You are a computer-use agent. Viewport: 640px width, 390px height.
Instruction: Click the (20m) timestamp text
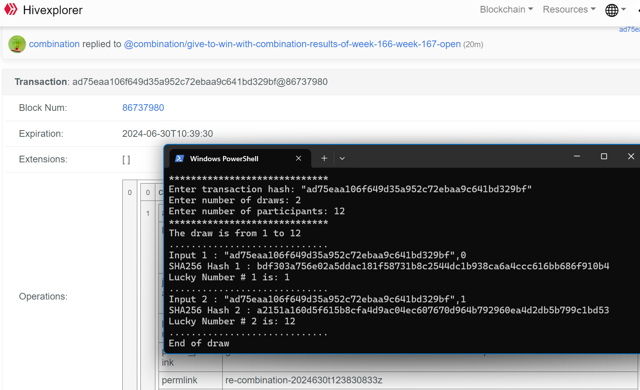[x=473, y=44]
